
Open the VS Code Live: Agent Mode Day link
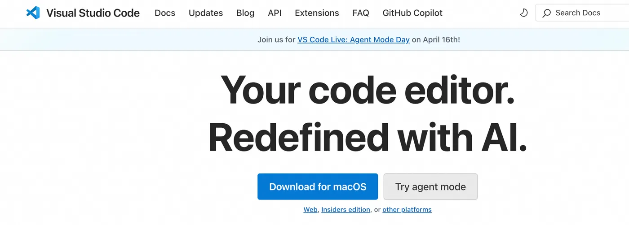[354, 39]
